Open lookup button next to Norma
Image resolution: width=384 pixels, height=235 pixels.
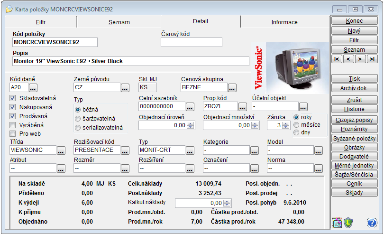[x=319, y=169]
